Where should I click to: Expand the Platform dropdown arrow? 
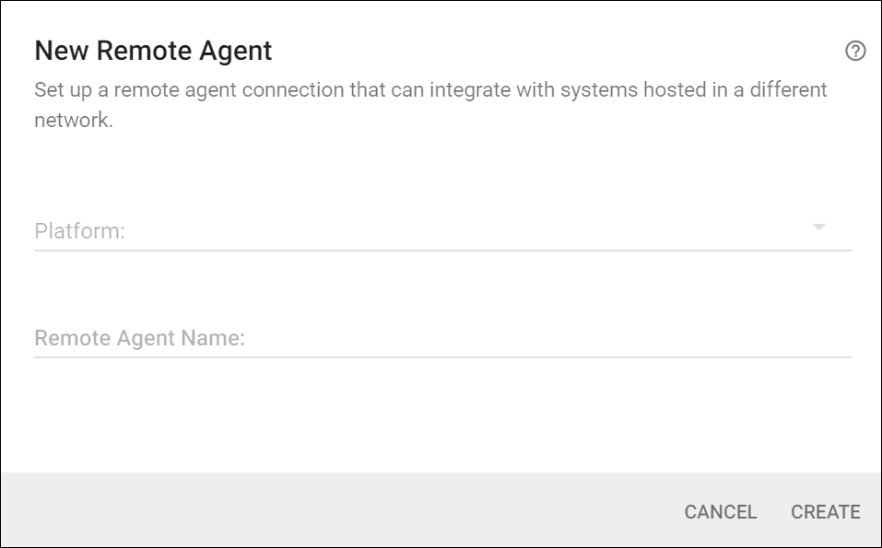coord(818,227)
